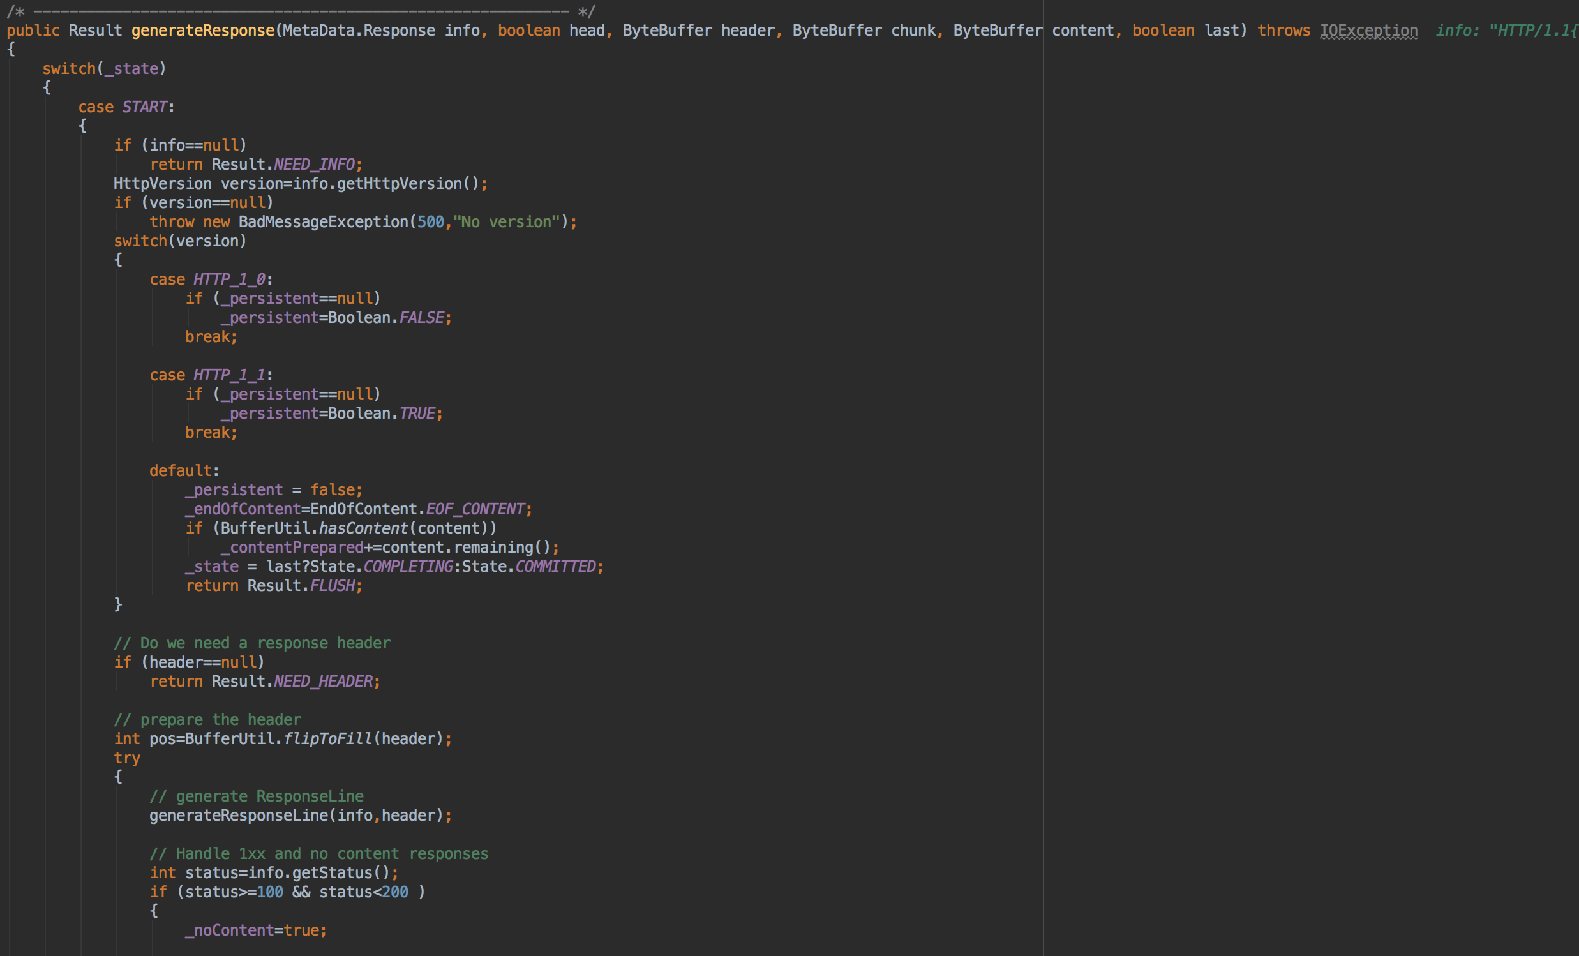Click the case START label
This screenshot has height=956, width=1579.
(x=126, y=107)
